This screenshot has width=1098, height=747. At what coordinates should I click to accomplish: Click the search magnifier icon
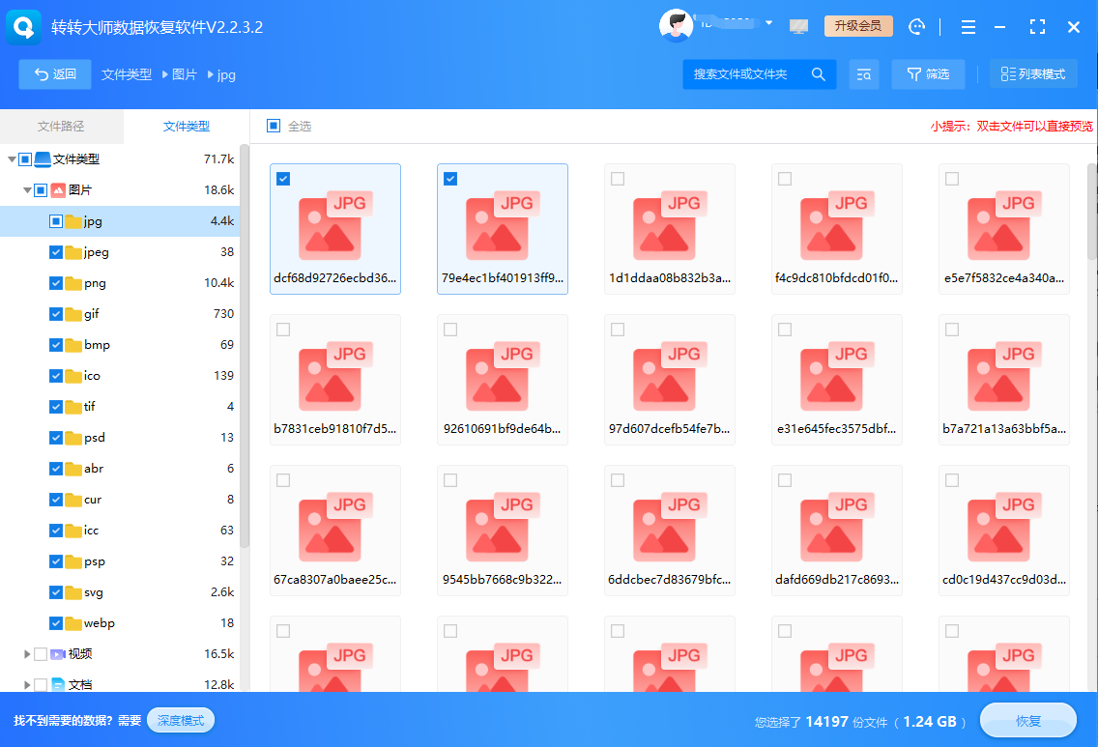pos(818,74)
